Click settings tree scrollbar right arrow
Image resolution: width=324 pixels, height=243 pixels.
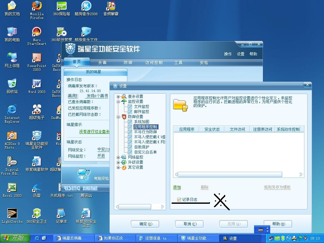pyautogui.click(x=162, y=207)
